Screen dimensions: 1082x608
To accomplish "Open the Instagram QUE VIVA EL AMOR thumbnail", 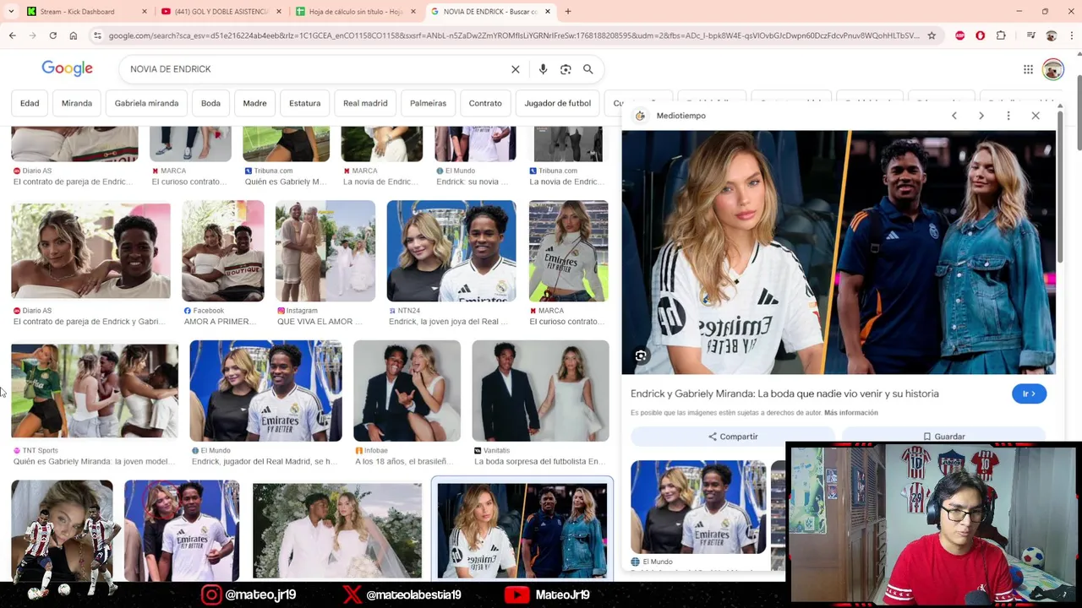I will coord(325,251).
